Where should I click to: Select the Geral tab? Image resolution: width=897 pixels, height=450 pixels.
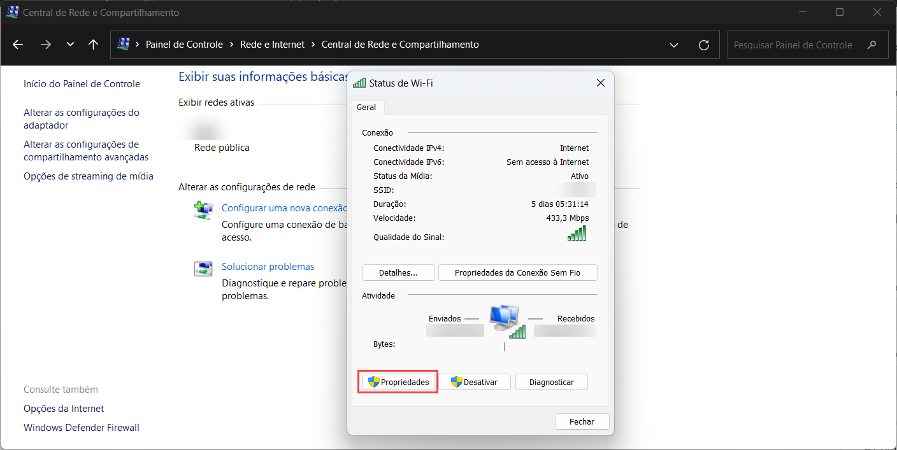(366, 108)
